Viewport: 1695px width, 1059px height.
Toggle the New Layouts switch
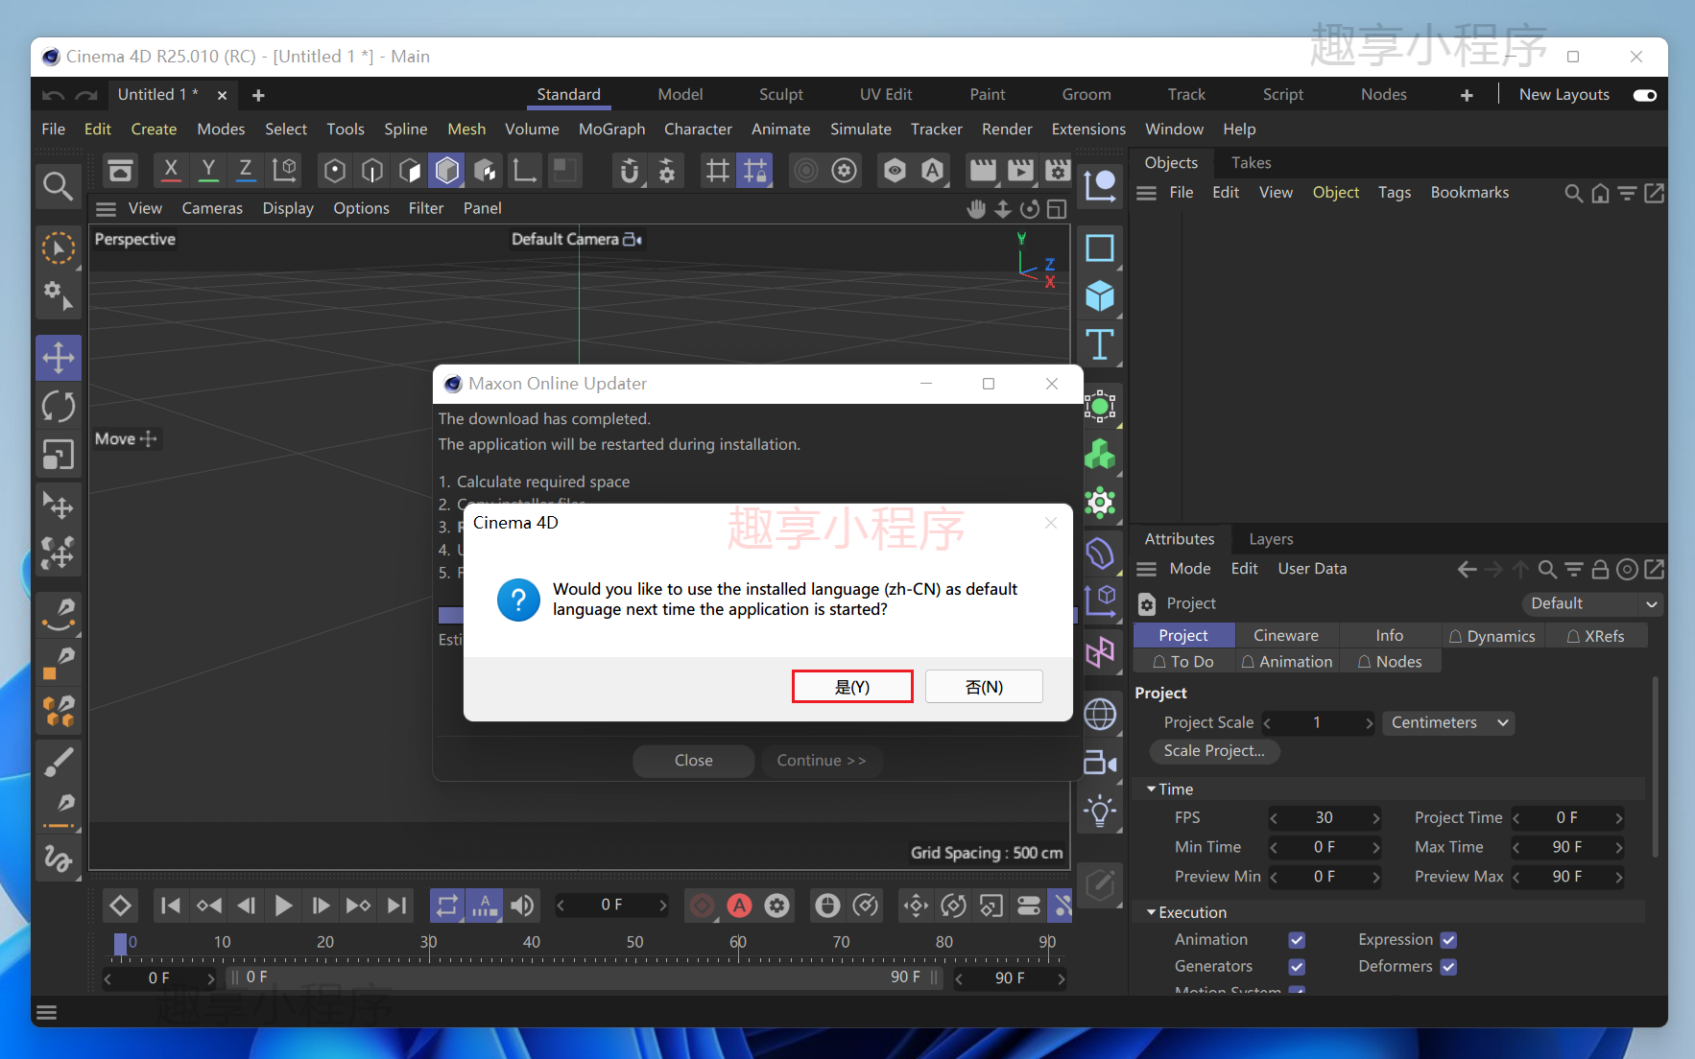pos(1645,95)
